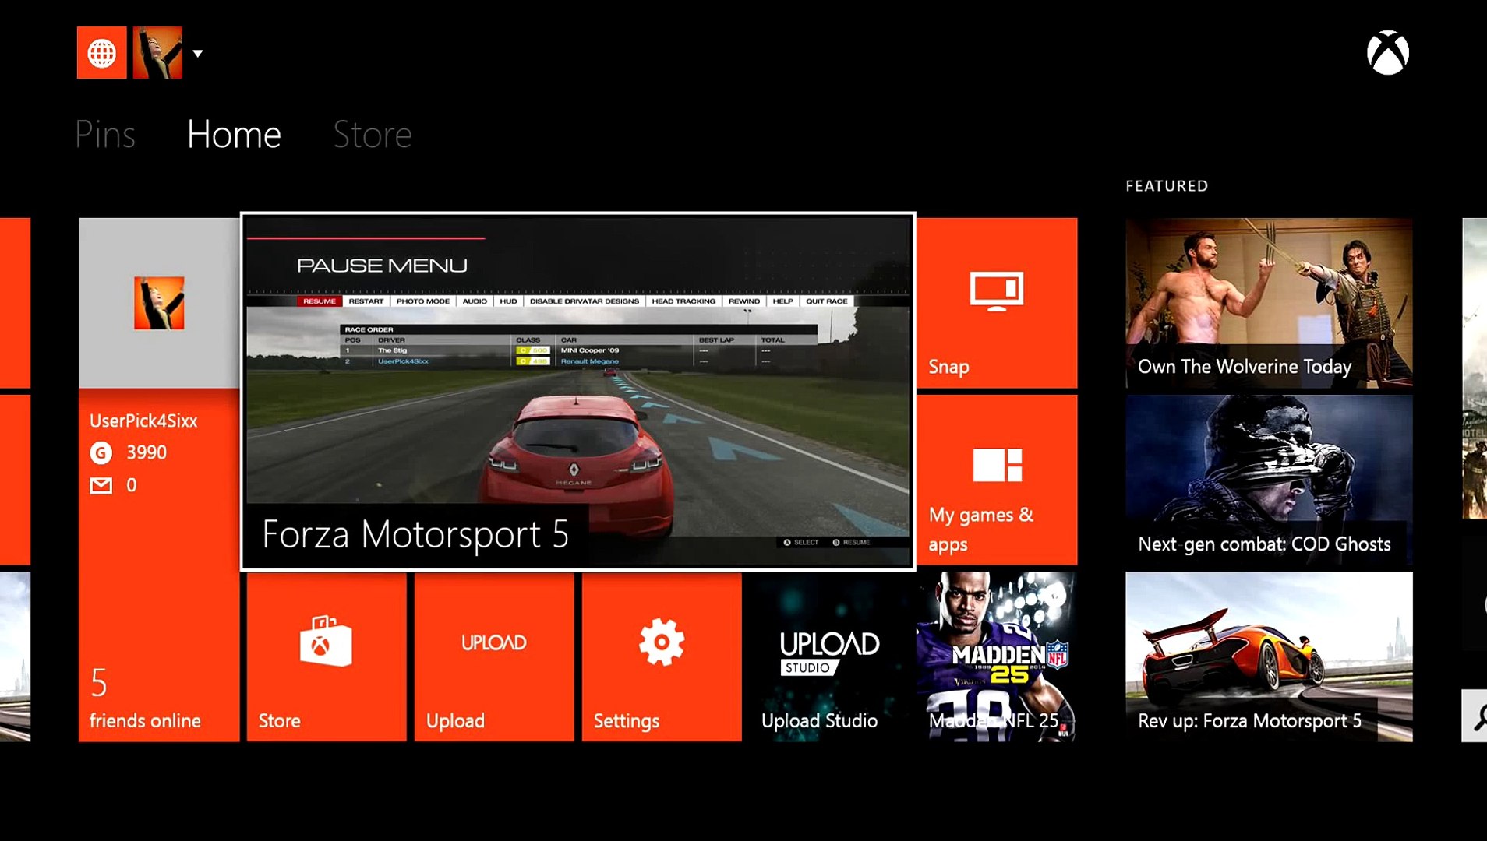The image size is (1487, 841).
Task: Open the messages envelope icon
Action: pos(101,486)
